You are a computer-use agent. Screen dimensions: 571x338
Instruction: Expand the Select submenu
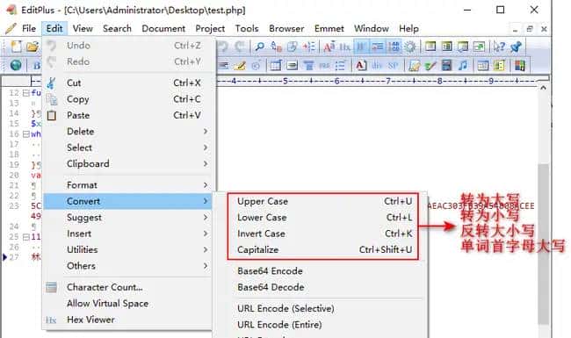pyautogui.click(x=127, y=147)
